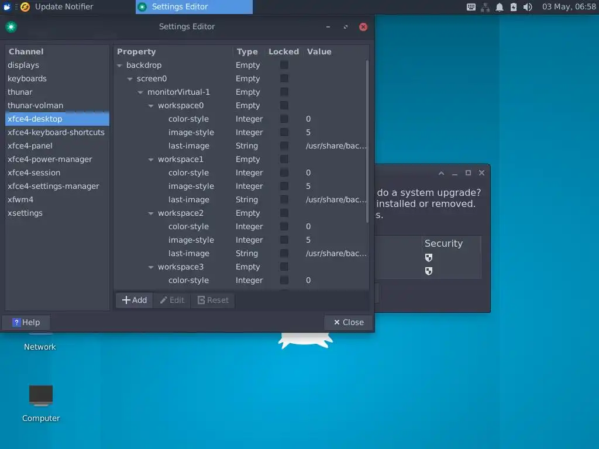599x449 pixels.
Task: Select the xfce4-session channel
Action: point(57,172)
